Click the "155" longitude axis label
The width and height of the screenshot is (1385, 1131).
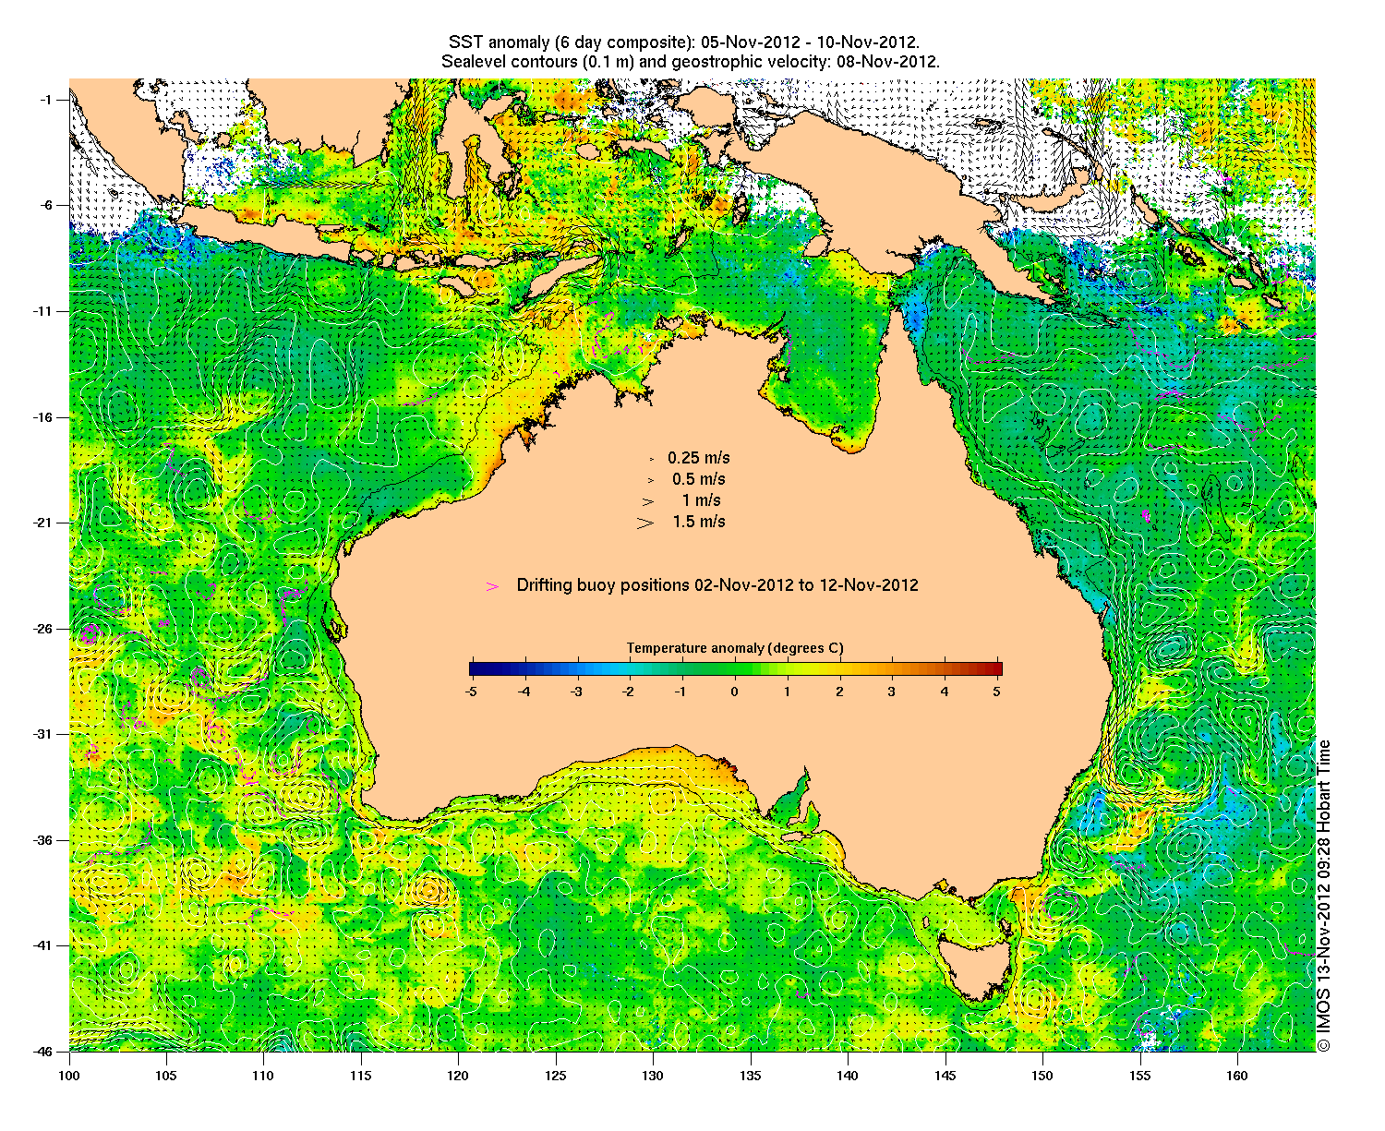tap(1140, 1076)
